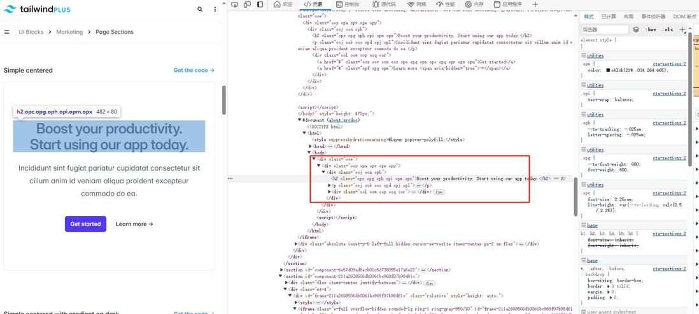This screenshot has width=699, height=314.
Task: Expand section component-6e57d09ad8ecb00c5d738055e17a6e22
Action: click(x=282, y=270)
